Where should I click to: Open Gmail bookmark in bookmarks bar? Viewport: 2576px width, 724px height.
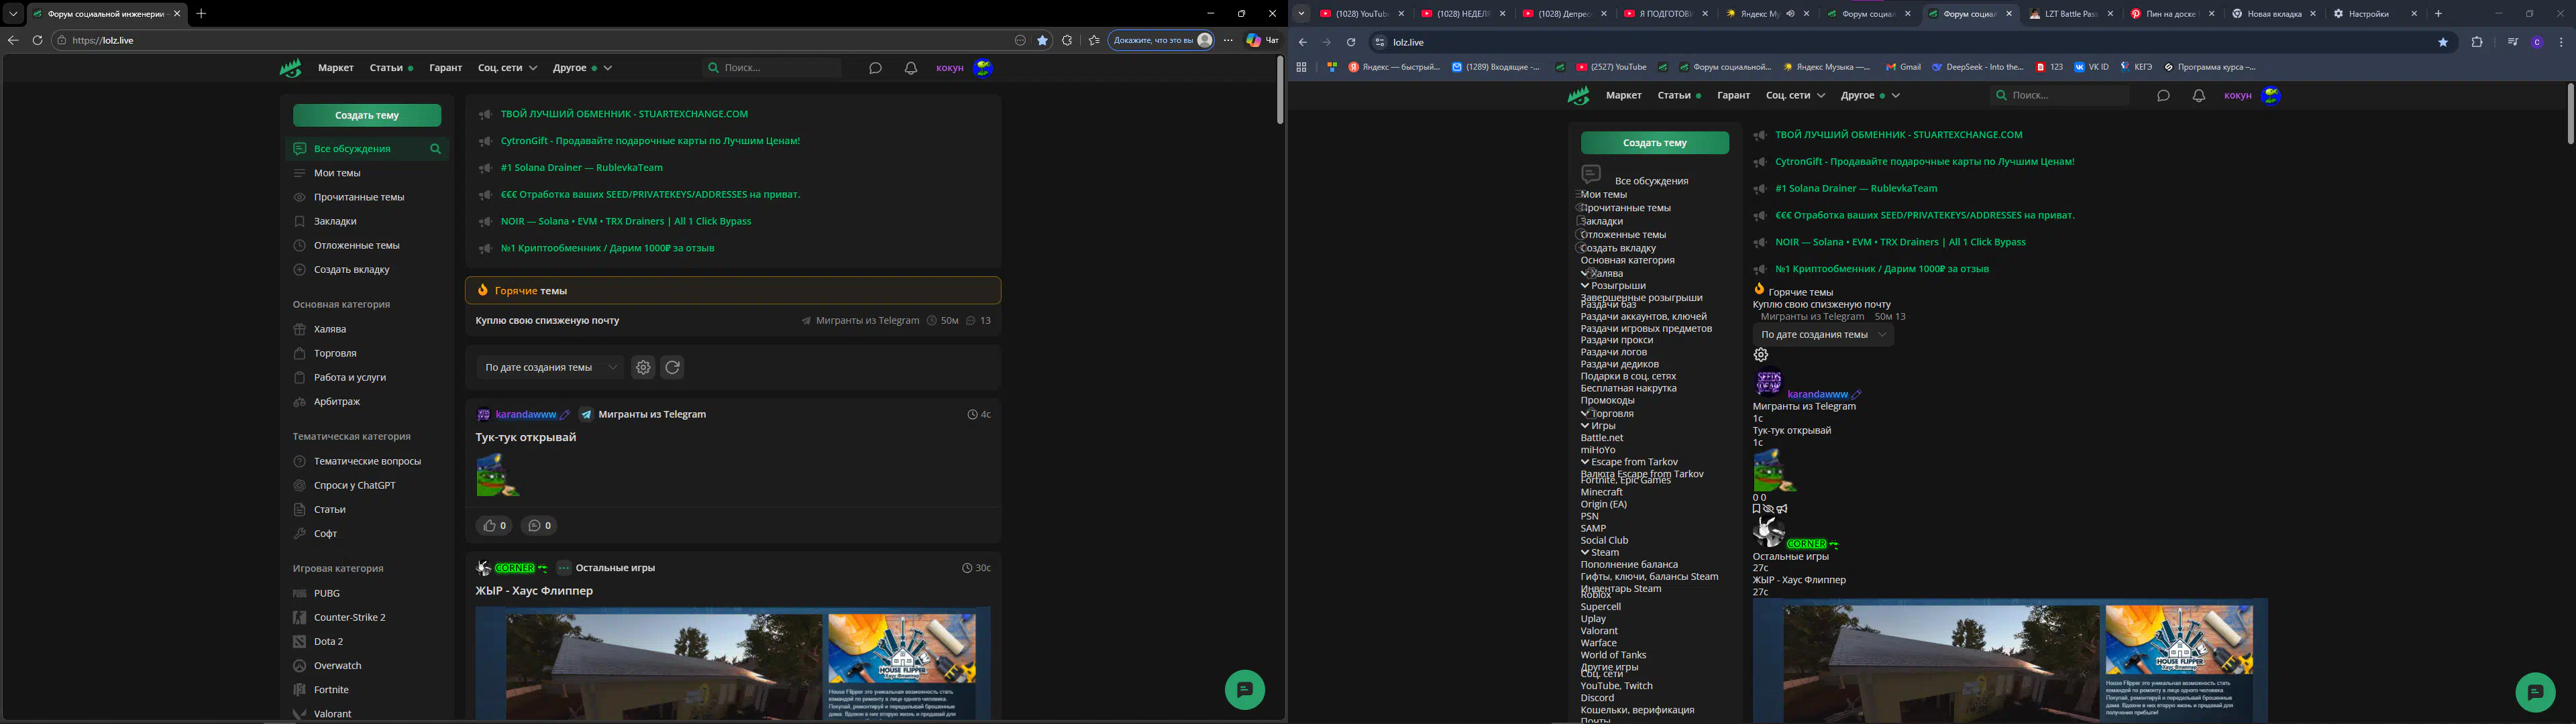(x=1903, y=67)
